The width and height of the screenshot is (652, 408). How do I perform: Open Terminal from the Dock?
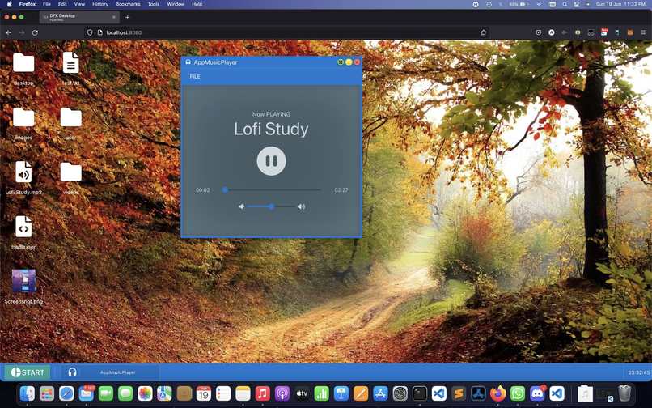(420, 393)
